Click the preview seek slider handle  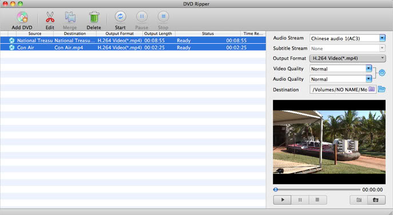point(276,189)
